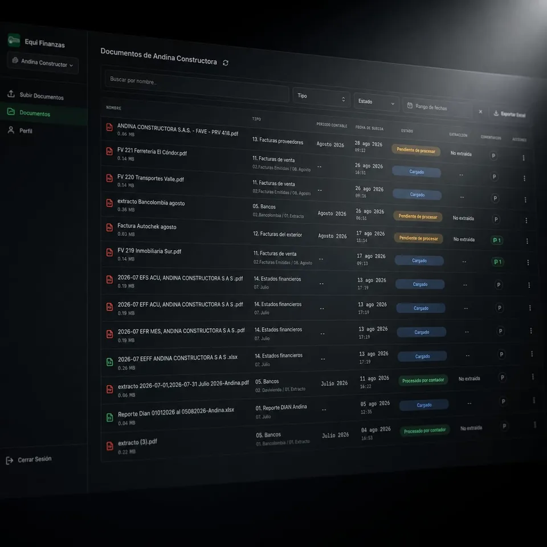The image size is (547, 547).
Task: Focus the Buscar por nombre search field
Action: click(197, 85)
